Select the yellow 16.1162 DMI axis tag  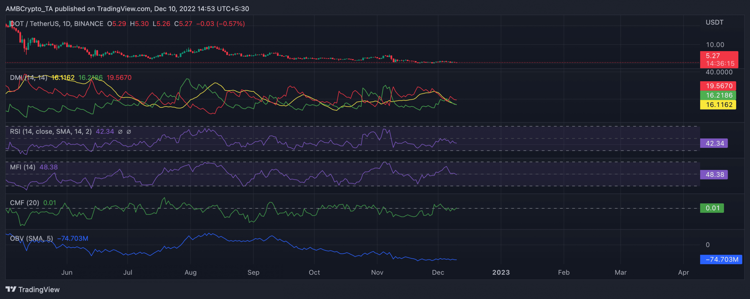click(x=719, y=105)
